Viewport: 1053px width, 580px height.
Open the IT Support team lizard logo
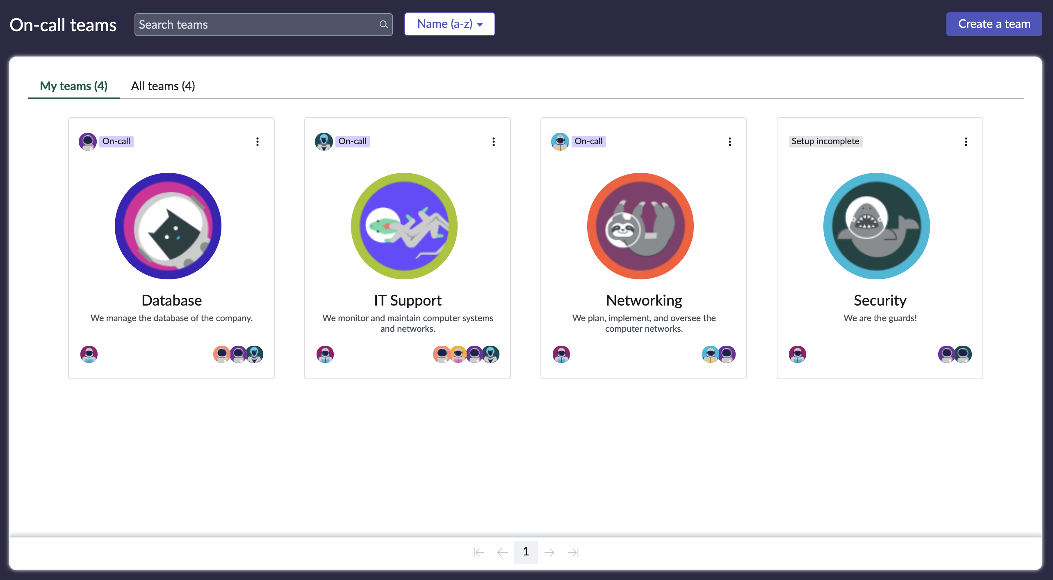click(x=404, y=226)
